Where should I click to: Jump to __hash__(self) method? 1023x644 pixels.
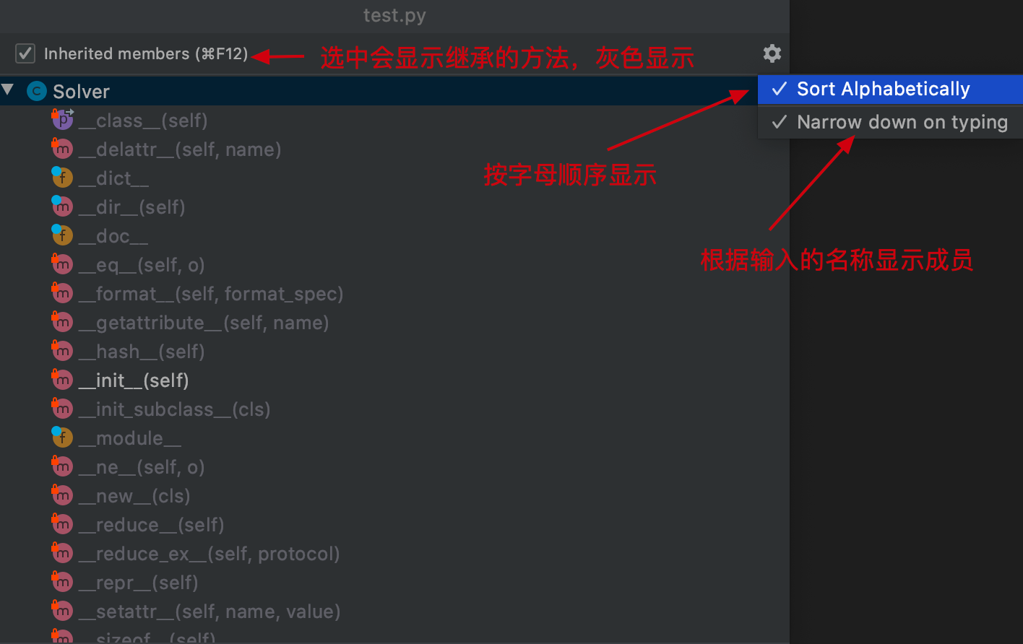tap(142, 352)
